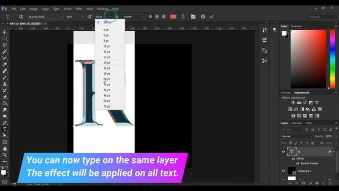Image resolution: width=339 pixels, height=191 pixels.
Task: Select the Zoom tool
Action: [5, 155]
